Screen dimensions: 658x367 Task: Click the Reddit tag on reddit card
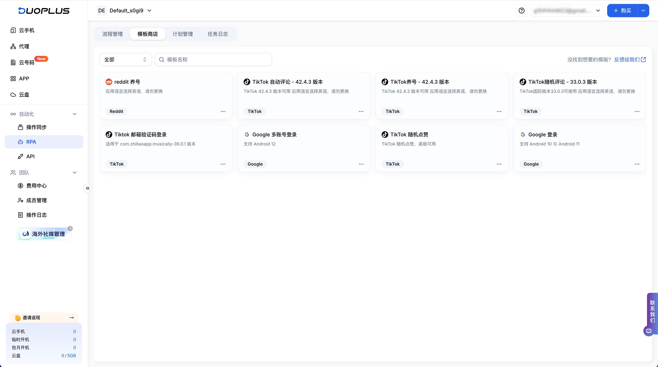coord(116,111)
